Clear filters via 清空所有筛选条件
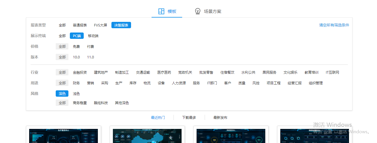The height and width of the screenshot is (143, 377). [334, 25]
